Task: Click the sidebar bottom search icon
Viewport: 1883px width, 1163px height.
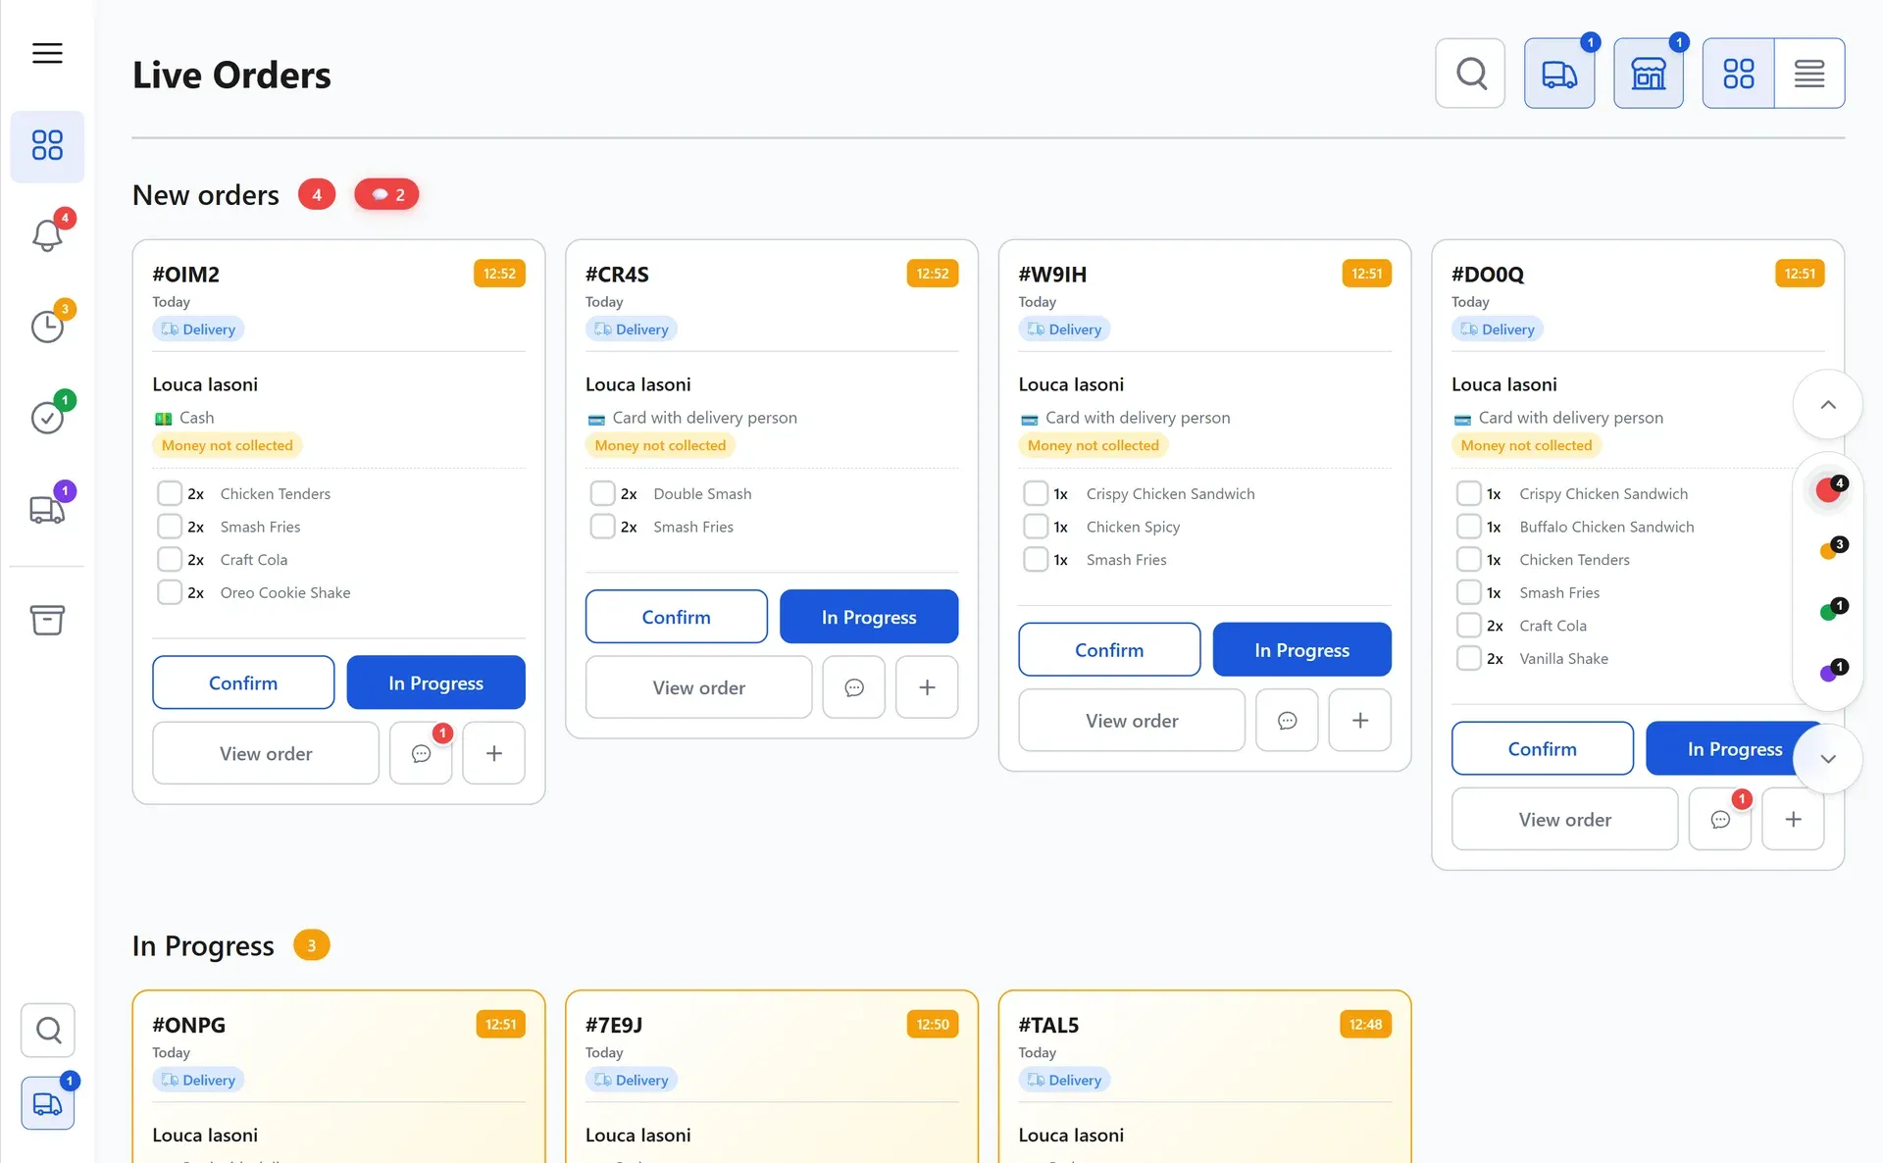Action: pos(48,1030)
